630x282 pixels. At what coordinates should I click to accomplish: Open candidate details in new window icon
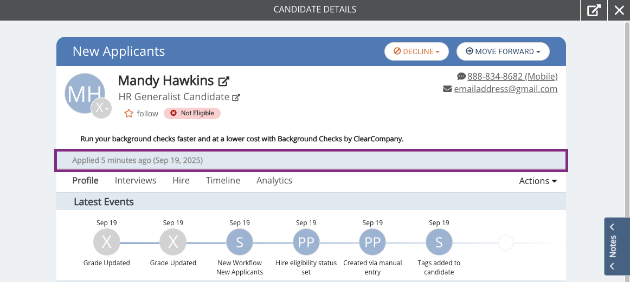click(x=594, y=10)
